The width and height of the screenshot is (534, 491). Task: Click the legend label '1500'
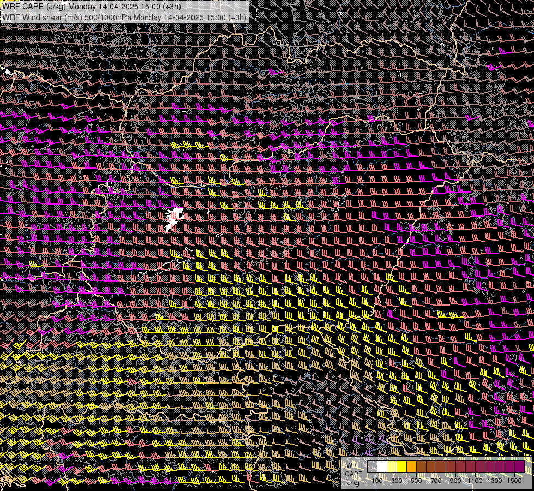coord(514,481)
